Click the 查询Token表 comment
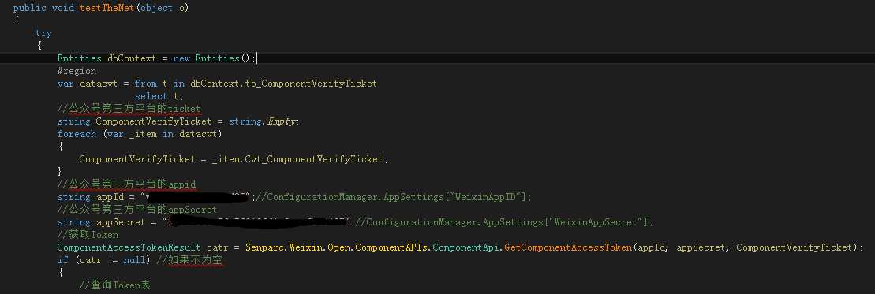Screen dimensions: 875x294 point(115,285)
